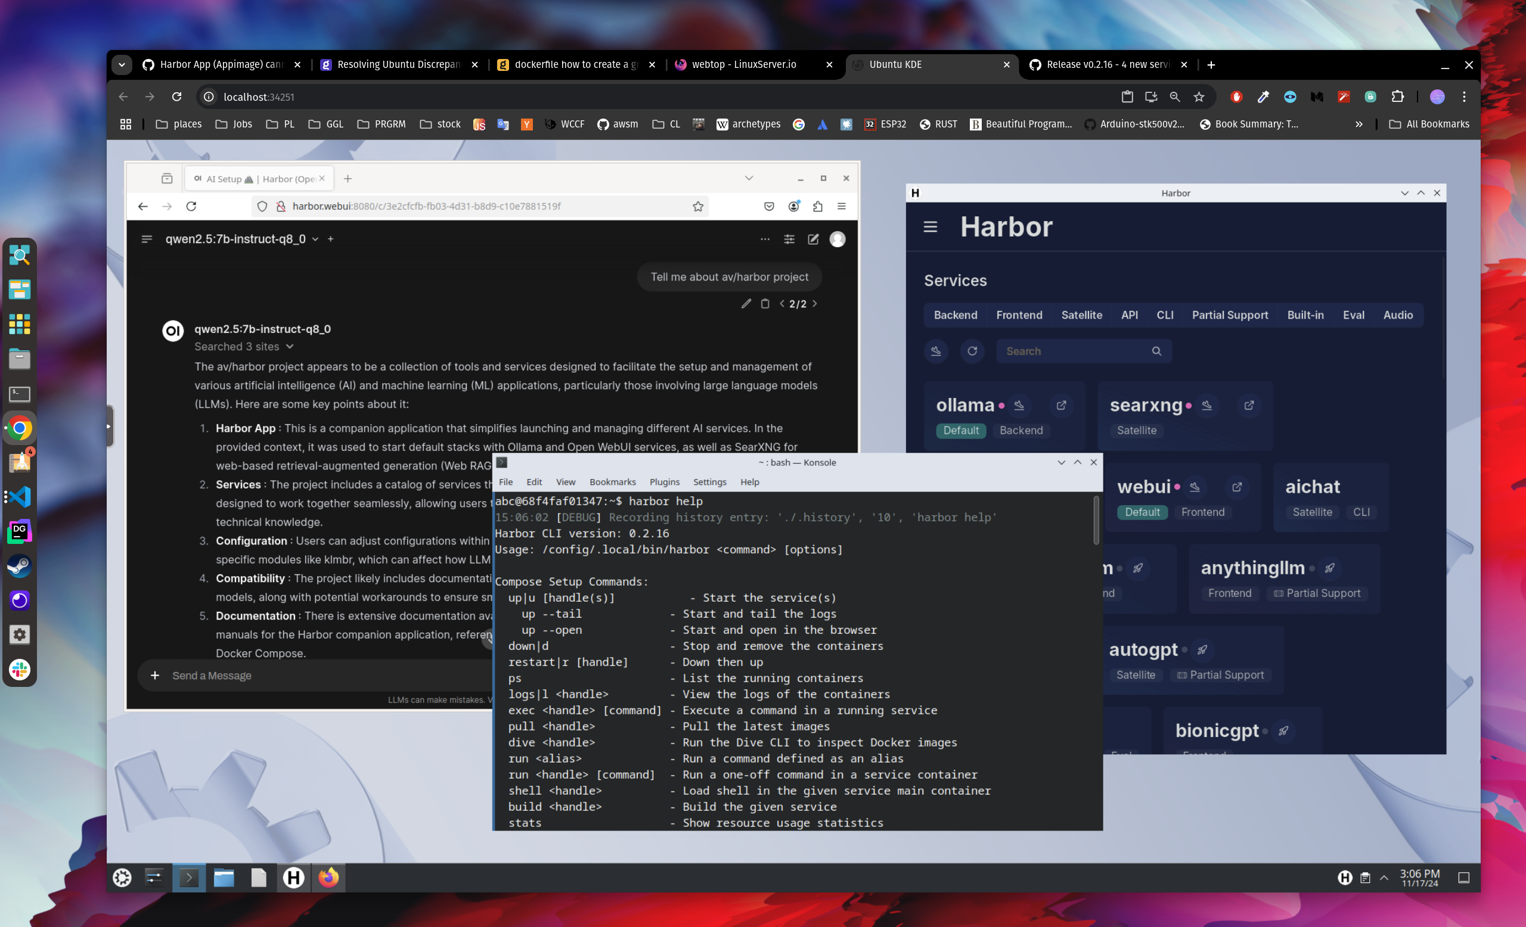The image size is (1526, 927).
Task: Open chat controls sliders icon
Action: [789, 239]
